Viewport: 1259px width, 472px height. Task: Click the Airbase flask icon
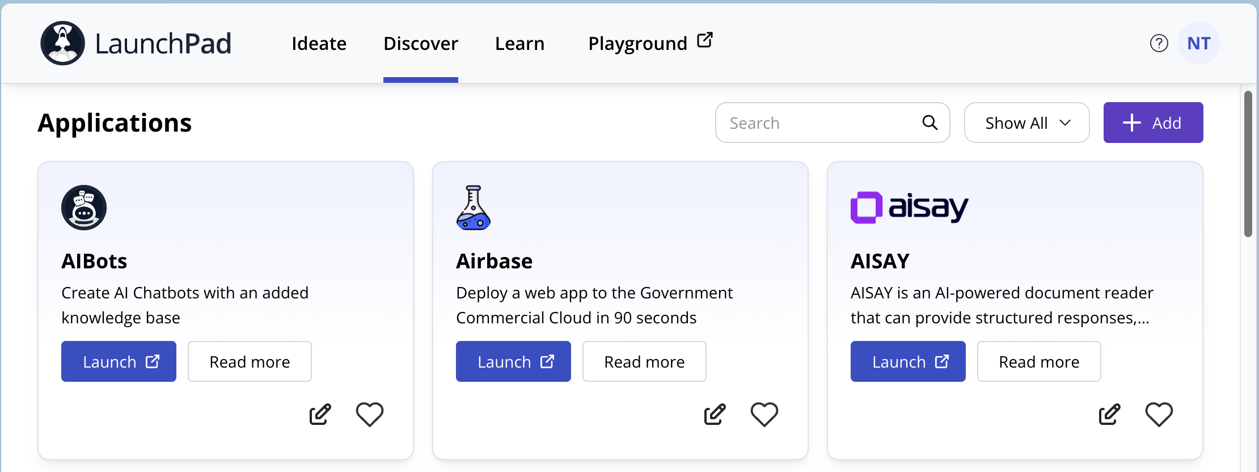[x=473, y=208]
